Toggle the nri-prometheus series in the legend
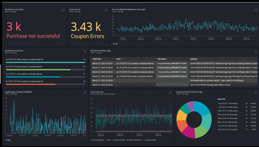 (98, 140)
